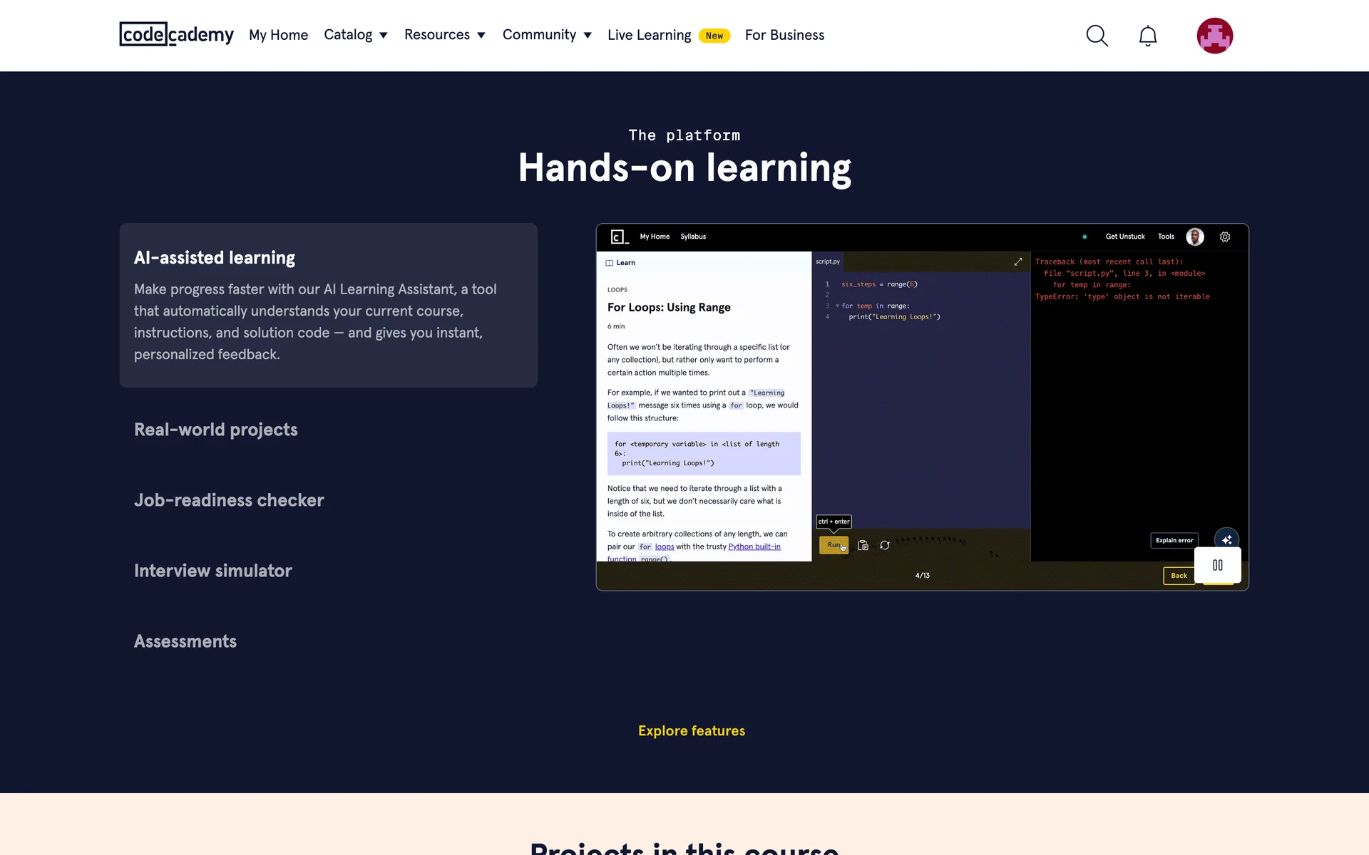Expand the Catalog dropdown

(355, 35)
